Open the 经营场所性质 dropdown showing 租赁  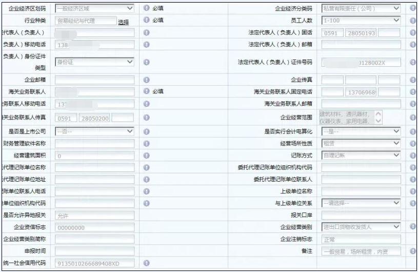pyautogui.click(x=361, y=143)
